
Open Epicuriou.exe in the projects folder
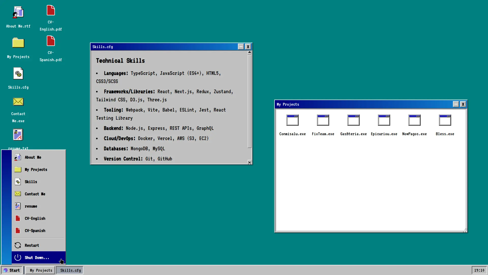[384, 120]
